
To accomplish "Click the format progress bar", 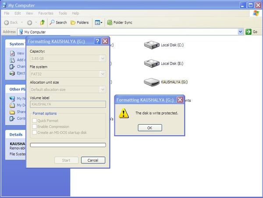I will pyautogui.click(x=68, y=145).
